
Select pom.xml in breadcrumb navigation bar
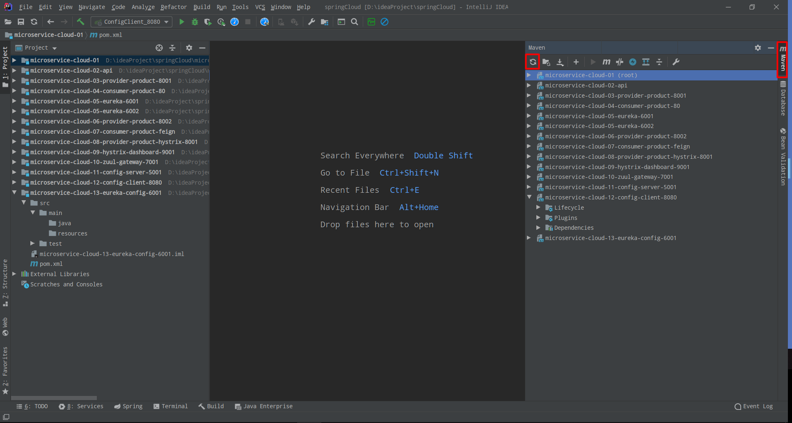coord(106,35)
